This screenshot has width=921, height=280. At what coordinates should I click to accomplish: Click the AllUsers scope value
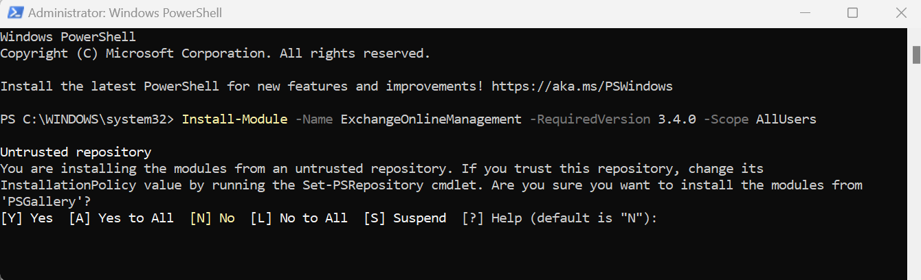click(786, 119)
